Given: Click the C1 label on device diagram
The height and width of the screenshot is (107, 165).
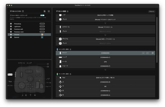Looking at the screenshot, I should tap(48, 64).
